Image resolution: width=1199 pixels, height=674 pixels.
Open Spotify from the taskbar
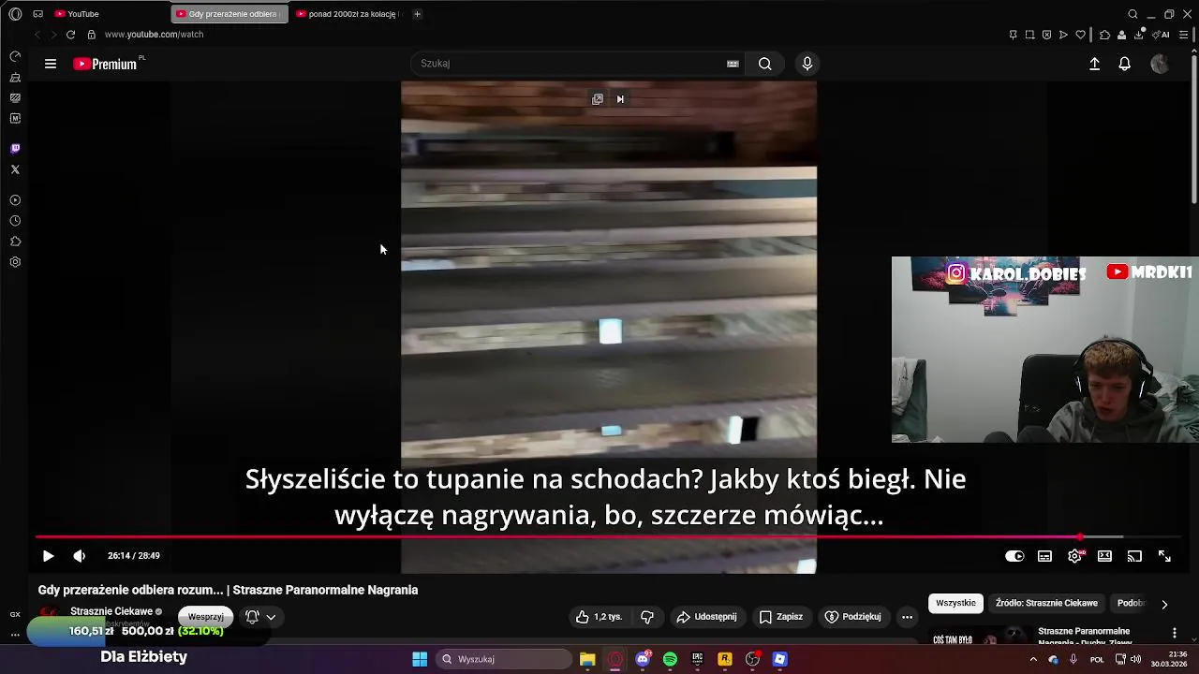pyautogui.click(x=670, y=659)
